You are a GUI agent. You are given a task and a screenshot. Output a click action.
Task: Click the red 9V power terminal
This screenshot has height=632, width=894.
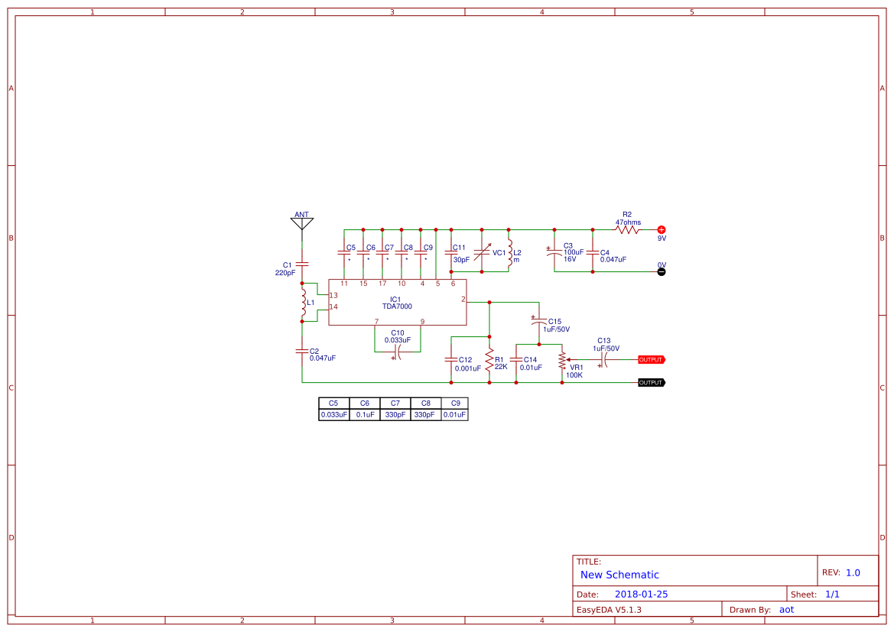[661, 228]
